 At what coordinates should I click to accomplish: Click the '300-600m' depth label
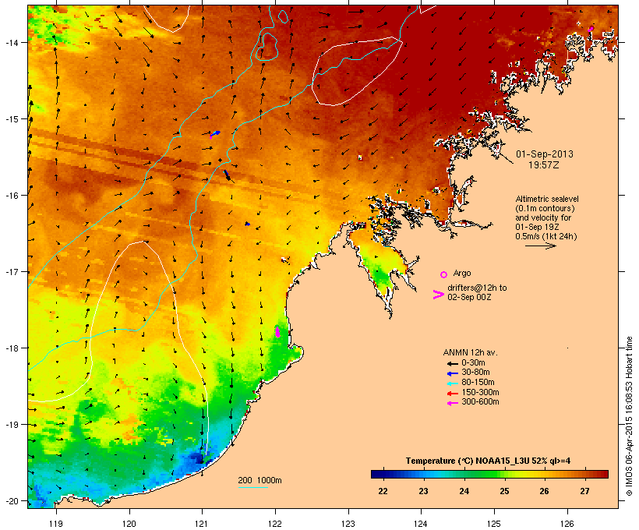480,402
